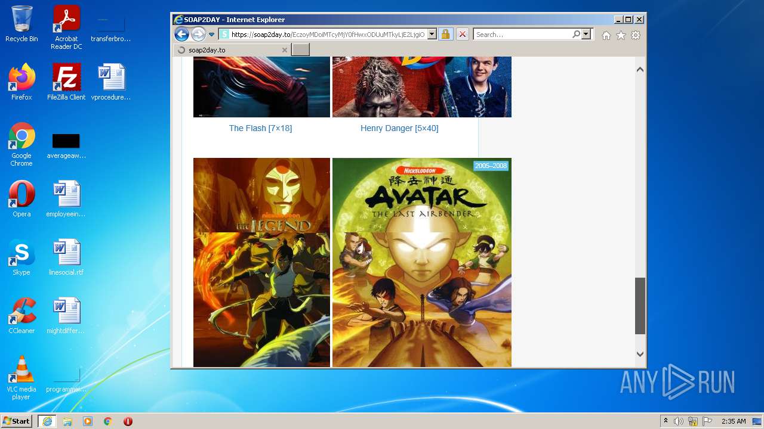This screenshot has width=764, height=429.
Task: Open The Flash [7×18] link
Action: (x=260, y=128)
